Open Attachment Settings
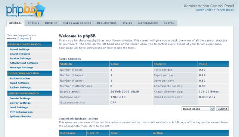239x137 pixels. (x=24, y=63)
